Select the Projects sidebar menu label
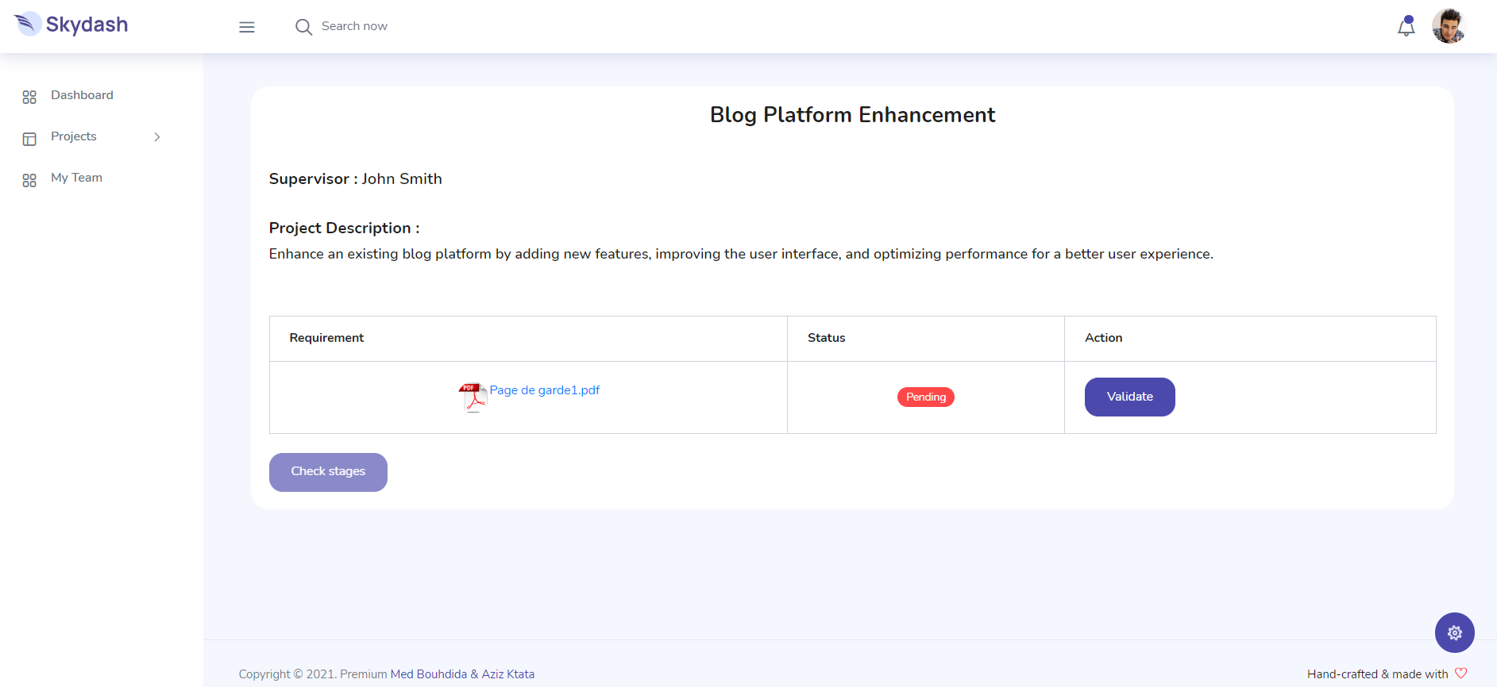 74,136
